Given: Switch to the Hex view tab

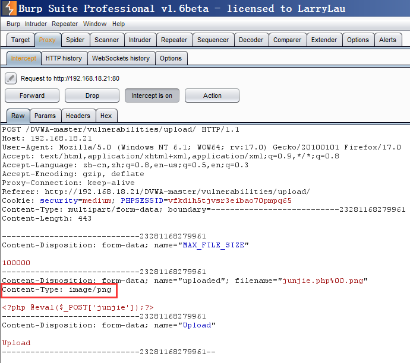Looking at the screenshot, I should click(106, 116).
